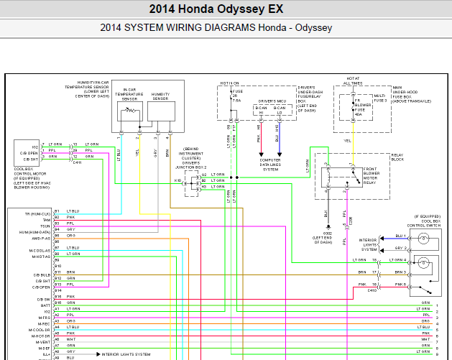Viewport: 452px width, 360px height.
Task: Select the C208 connector label
Action: click(x=351, y=221)
